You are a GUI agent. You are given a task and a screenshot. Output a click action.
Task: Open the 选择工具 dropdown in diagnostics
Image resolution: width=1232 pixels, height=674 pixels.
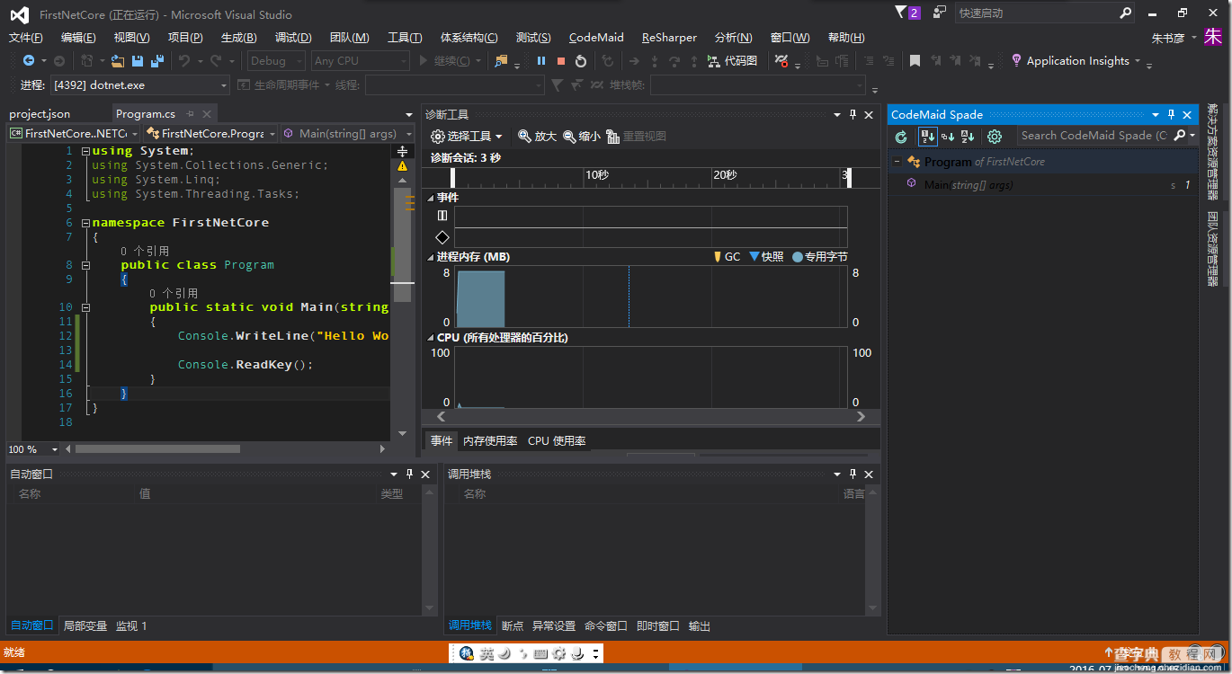[x=467, y=137]
